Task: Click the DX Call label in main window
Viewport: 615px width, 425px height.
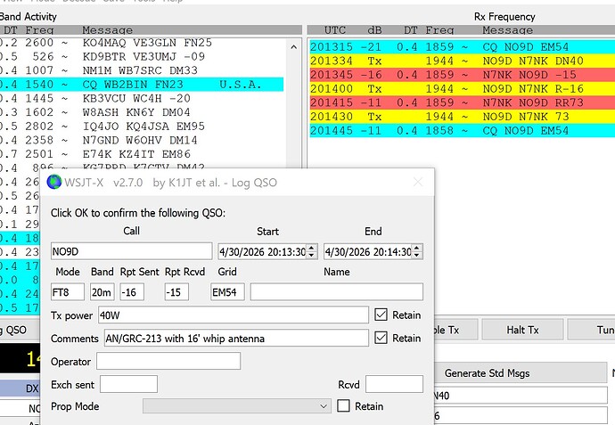Action: pyautogui.click(x=20, y=388)
